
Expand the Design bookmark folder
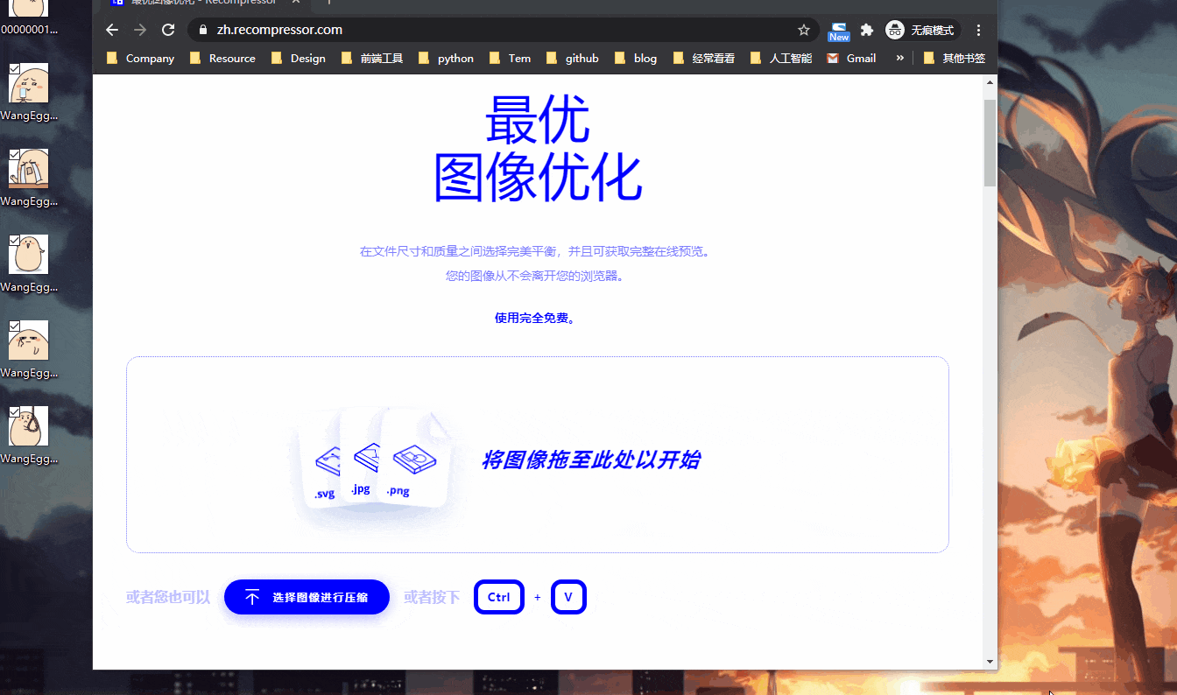point(299,59)
